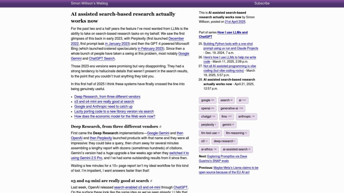Screen dimensions: 344x193
Task: Select the ai-ethics tag
Action: (209, 149)
